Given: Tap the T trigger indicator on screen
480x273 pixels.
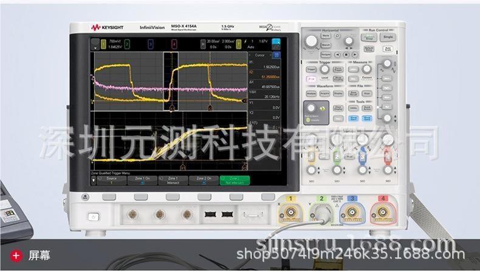Looking at the screenshot, I should pos(239,44).
